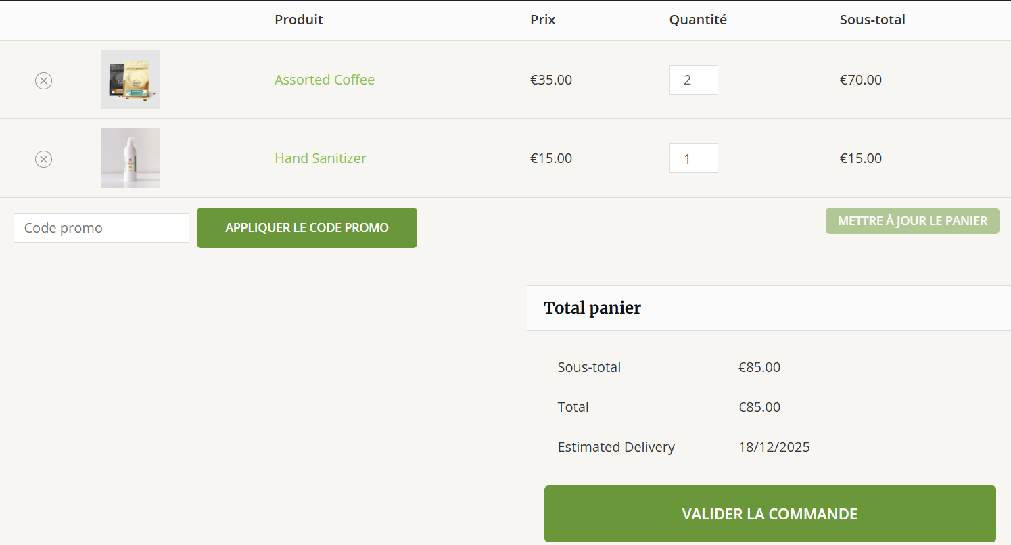The width and height of the screenshot is (1011, 545).
Task: Click the Estimated Delivery date 18/12/2025
Action: [774, 446]
